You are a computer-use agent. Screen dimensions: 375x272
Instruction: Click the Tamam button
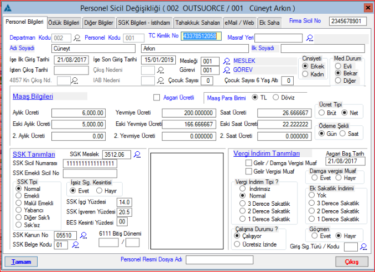pyautogui.click(x=21, y=262)
